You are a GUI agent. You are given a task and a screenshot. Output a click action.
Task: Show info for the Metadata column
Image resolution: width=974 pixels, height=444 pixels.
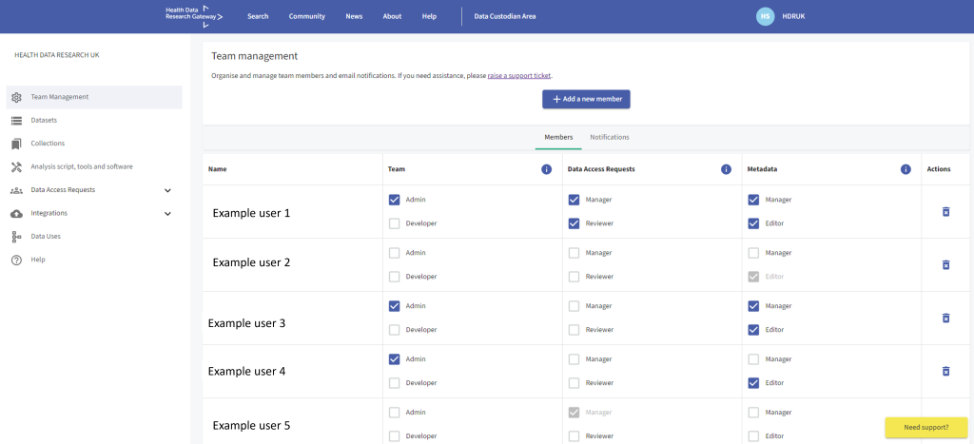(x=906, y=169)
